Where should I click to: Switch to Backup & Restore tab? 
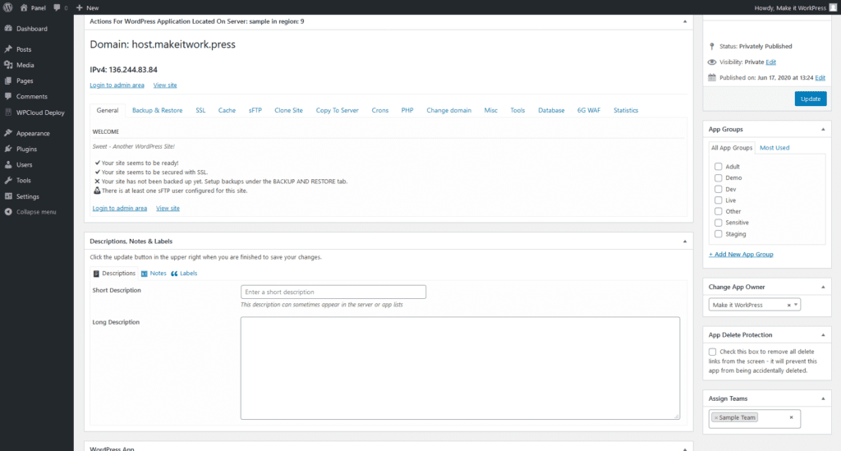pyautogui.click(x=157, y=110)
